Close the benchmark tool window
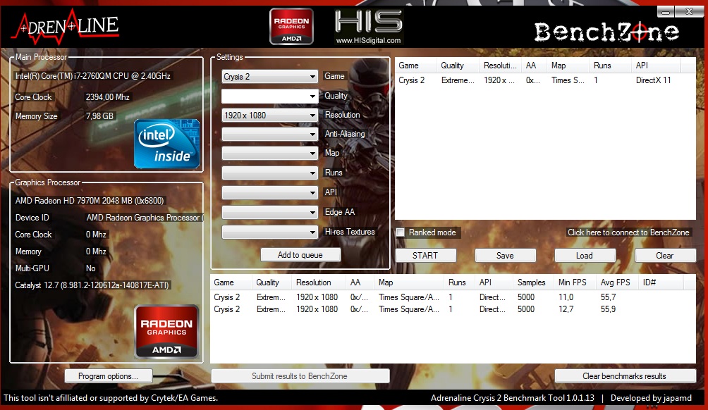 coord(690,12)
